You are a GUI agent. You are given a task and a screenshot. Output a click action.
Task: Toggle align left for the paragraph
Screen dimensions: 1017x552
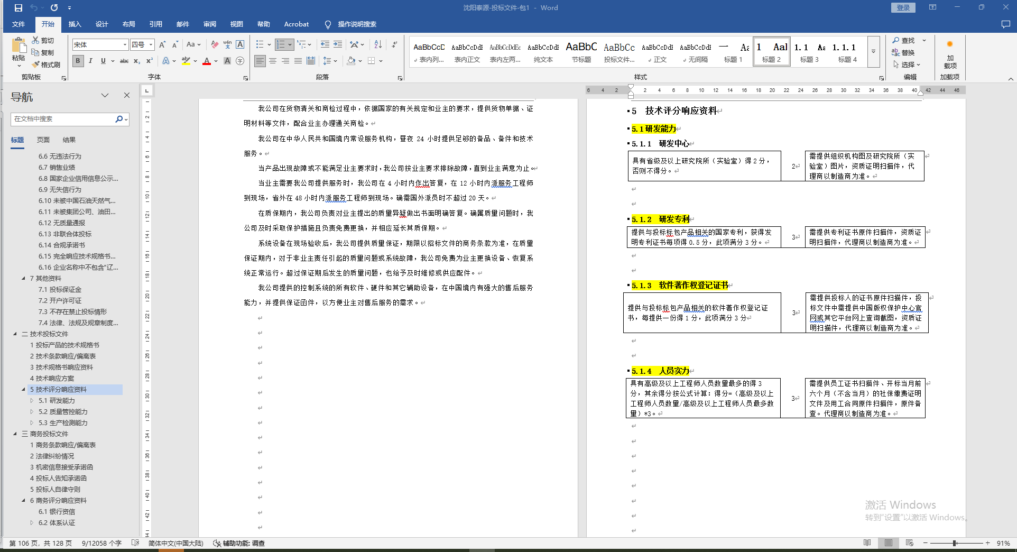coord(260,61)
